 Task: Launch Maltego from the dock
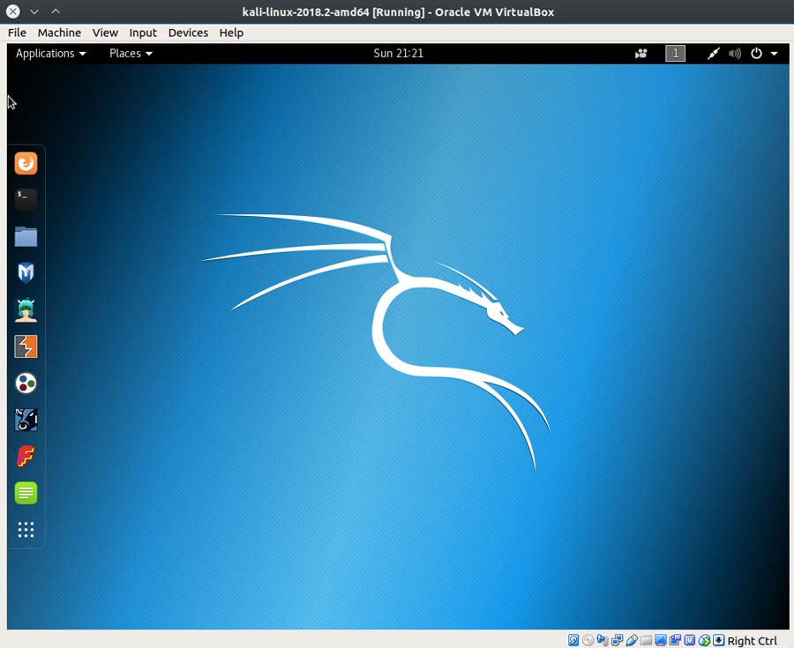tap(26, 384)
